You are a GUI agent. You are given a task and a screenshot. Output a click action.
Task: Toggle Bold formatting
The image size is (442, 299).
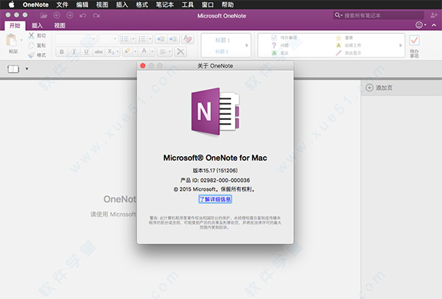pos(62,52)
